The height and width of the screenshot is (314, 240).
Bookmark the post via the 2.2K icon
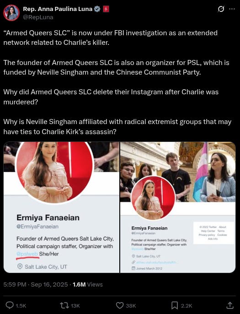175,306
